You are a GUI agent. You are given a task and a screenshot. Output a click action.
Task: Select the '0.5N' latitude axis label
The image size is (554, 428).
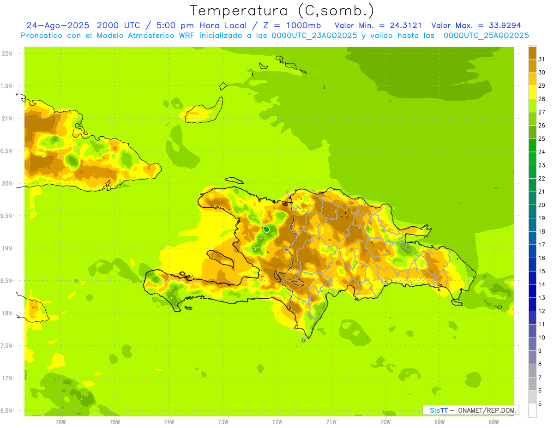pos(6,151)
